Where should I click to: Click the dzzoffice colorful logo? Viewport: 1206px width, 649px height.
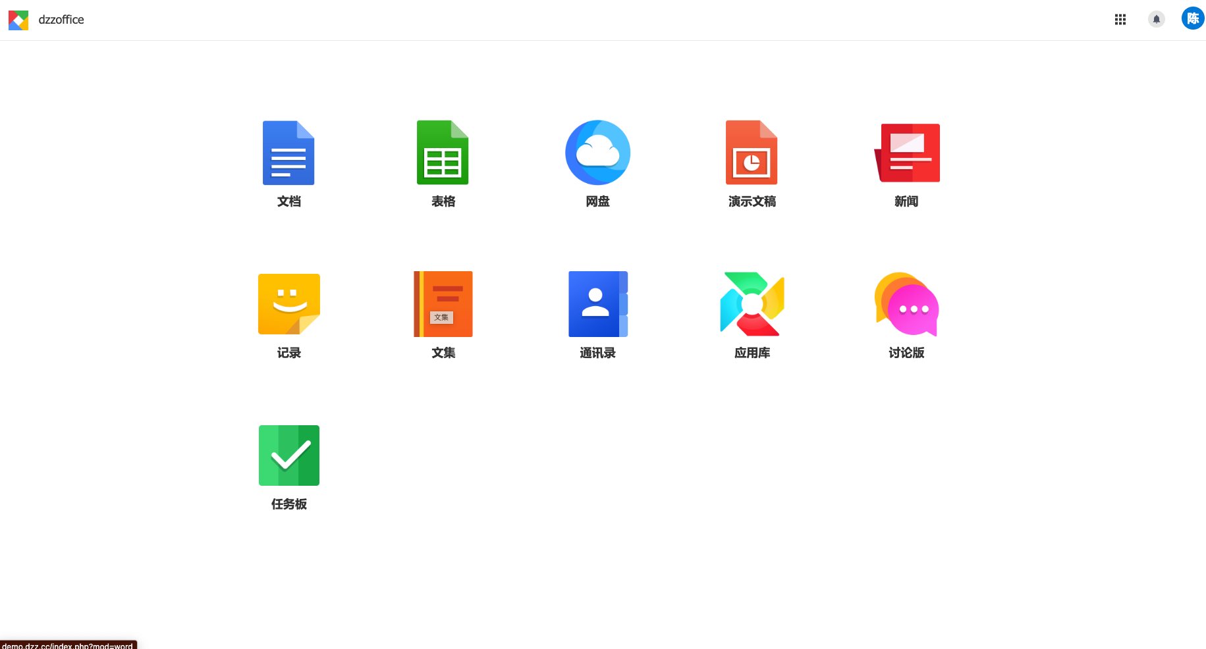tap(18, 20)
